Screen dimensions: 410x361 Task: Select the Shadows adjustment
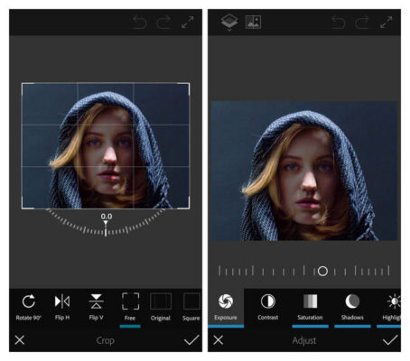click(352, 307)
